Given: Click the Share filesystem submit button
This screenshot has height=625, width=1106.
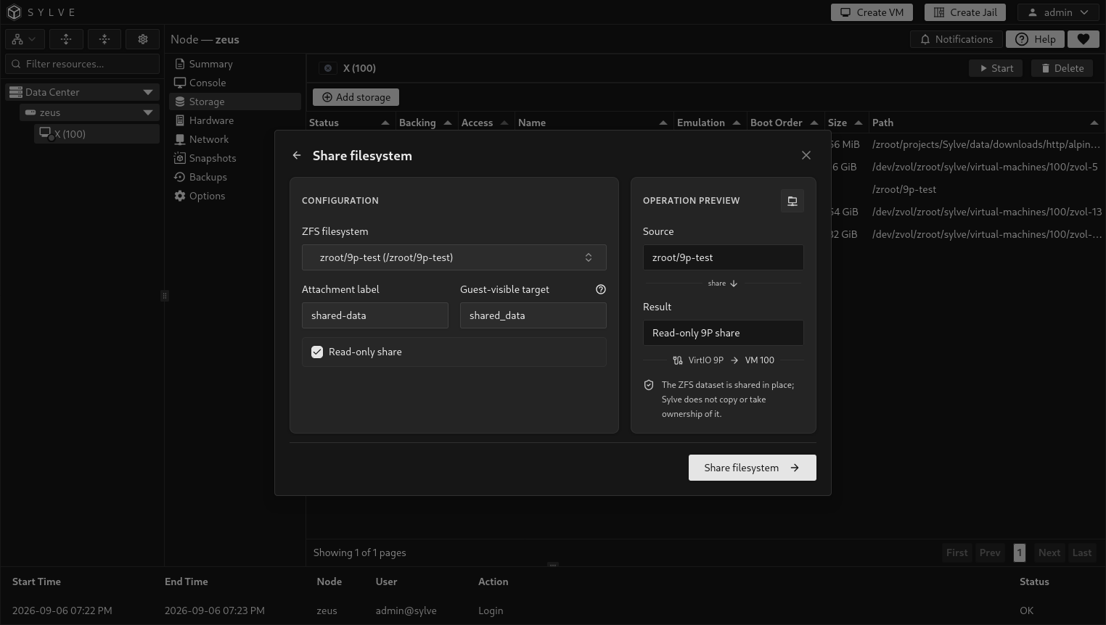Looking at the screenshot, I should (753, 468).
